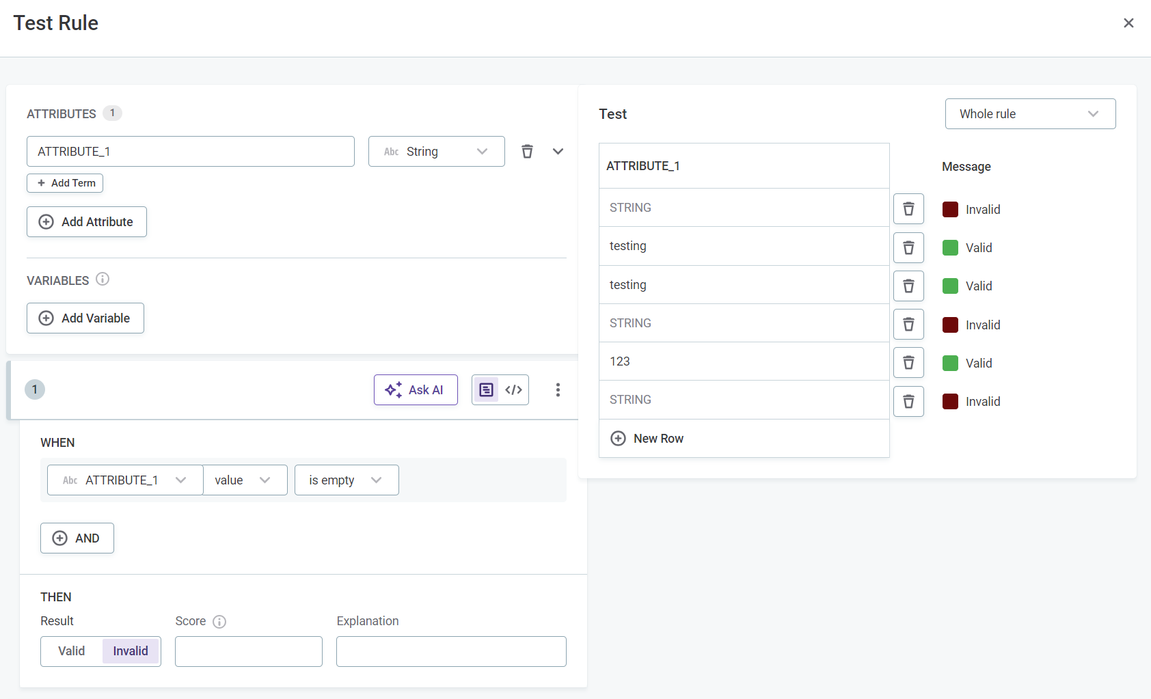Delete the first STRING test row
1151x699 pixels.
pyautogui.click(x=908, y=209)
